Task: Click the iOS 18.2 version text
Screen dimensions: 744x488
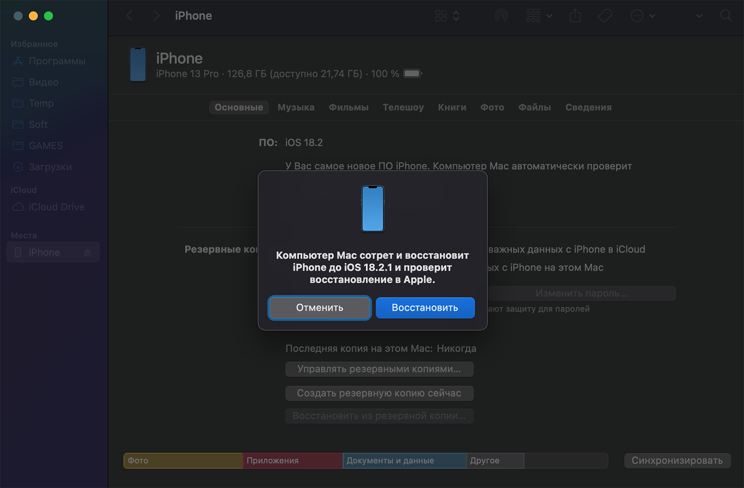Action: pyautogui.click(x=304, y=143)
